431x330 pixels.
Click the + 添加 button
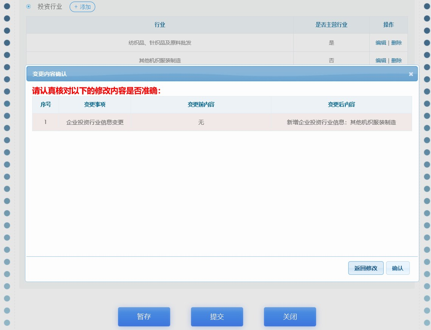[x=82, y=7]
